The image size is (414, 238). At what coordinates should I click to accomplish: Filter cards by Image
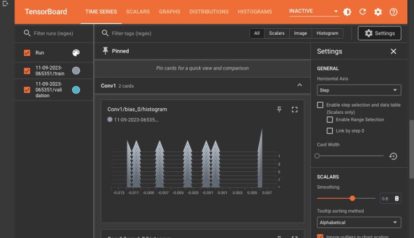pos(300,33)
